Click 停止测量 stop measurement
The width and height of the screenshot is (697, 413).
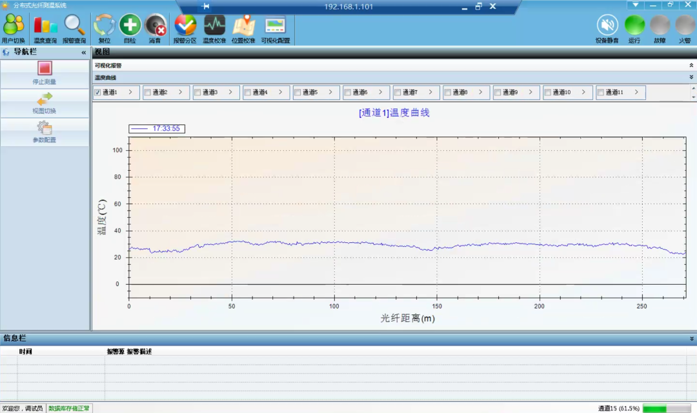[x=45, y=73]
